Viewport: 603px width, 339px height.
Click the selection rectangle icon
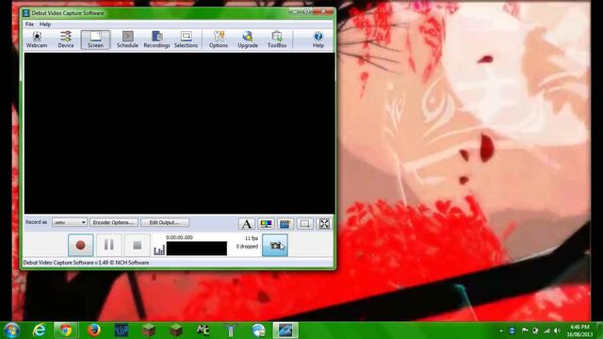coord(304,224)
